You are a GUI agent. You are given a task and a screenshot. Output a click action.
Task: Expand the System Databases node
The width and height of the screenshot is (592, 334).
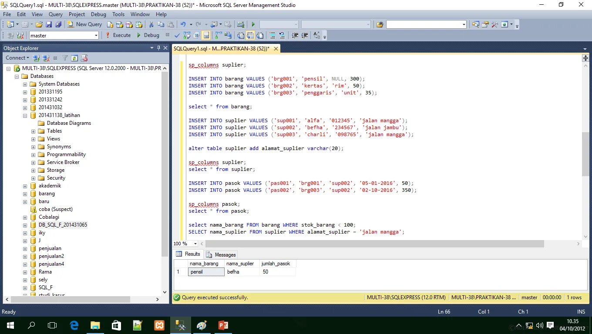pyautogui.click(x=25, y=84)
